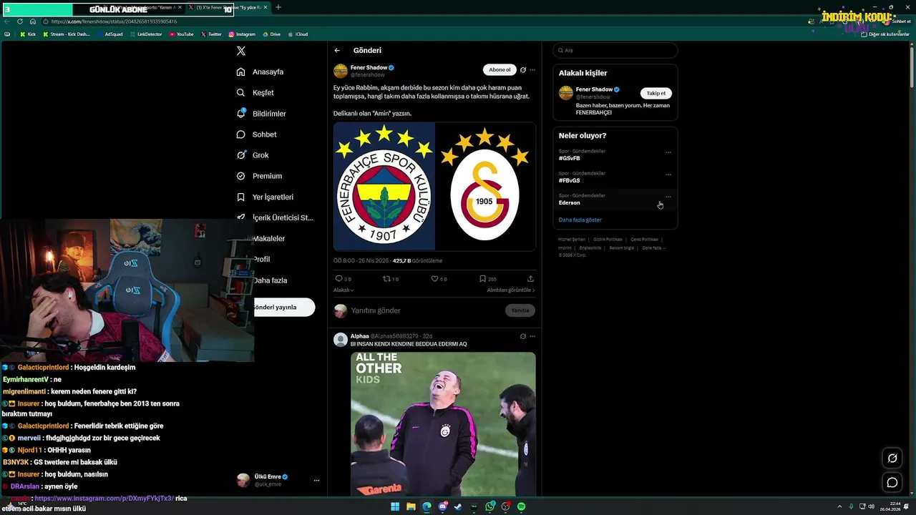The height and width of the screenshot is (515, 916).
Task: Open Instagram bookmark
Action: point(242,34)
